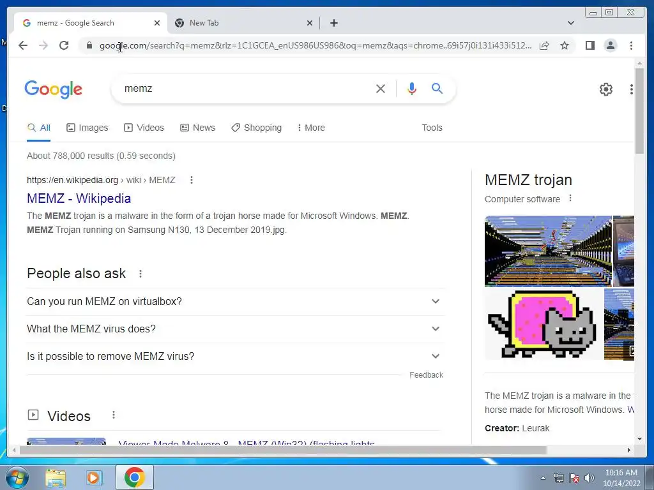The height and width of the screenshot is (490, 654).
Task: Click the forward navigation arrow
Action: pyautogui.click(x=43, y=45)
